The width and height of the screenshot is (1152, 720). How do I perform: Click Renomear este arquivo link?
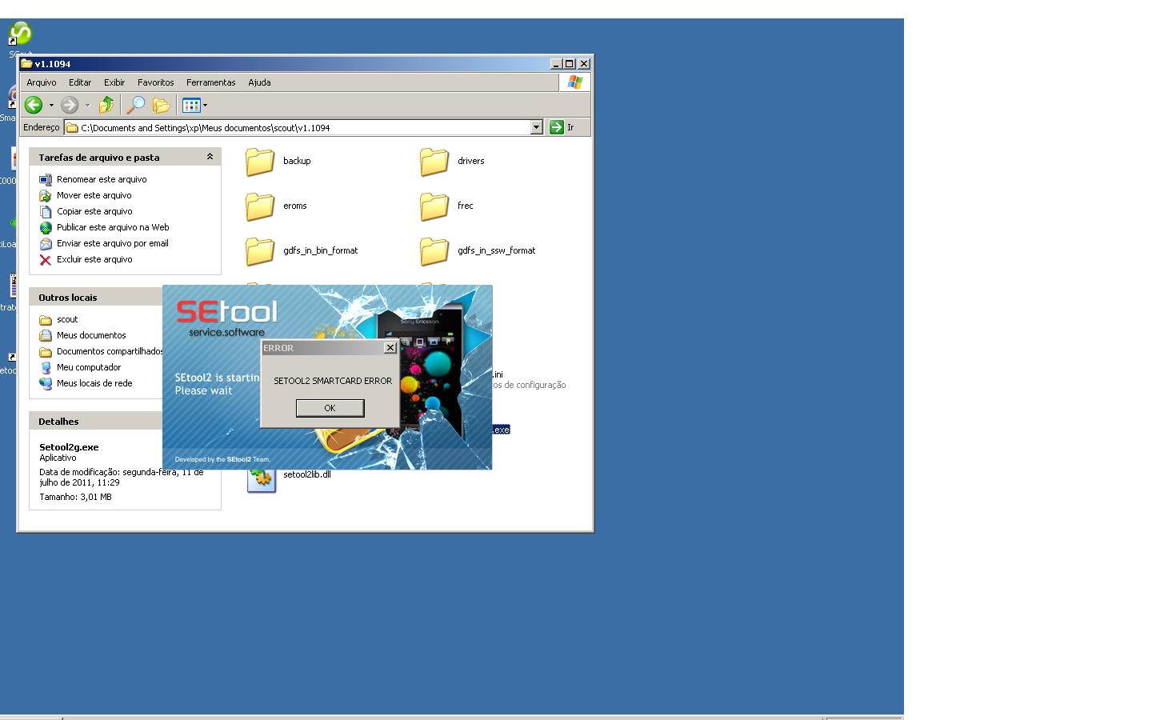coord(102,179)
